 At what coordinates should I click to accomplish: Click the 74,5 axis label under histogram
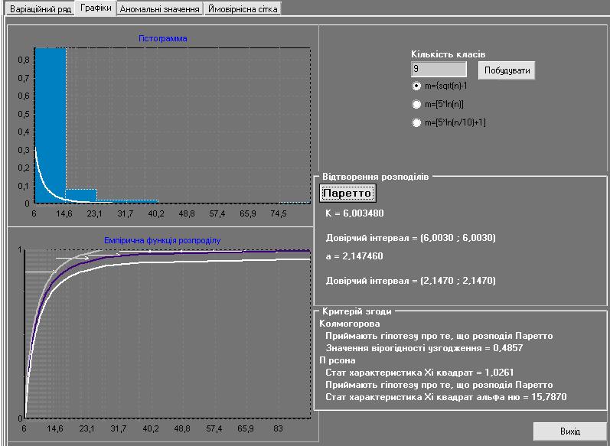point(279,214)
